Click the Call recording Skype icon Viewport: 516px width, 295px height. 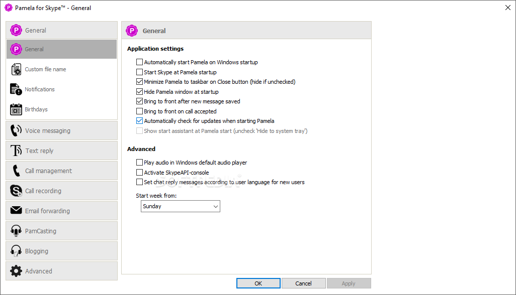(16, 191)
